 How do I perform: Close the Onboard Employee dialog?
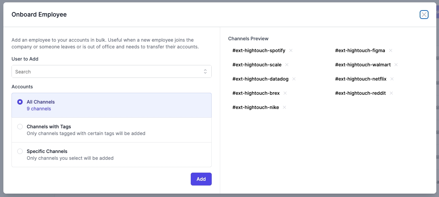point(424,15)
